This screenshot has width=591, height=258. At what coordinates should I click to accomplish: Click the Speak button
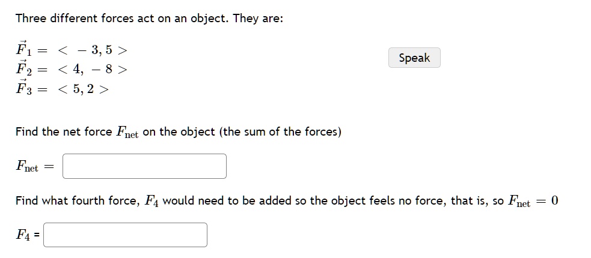[414, 58]
